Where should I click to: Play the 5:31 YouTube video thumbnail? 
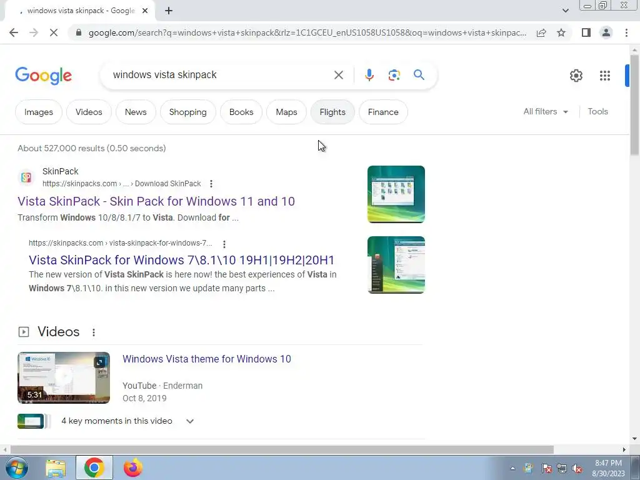pos(64,378)
